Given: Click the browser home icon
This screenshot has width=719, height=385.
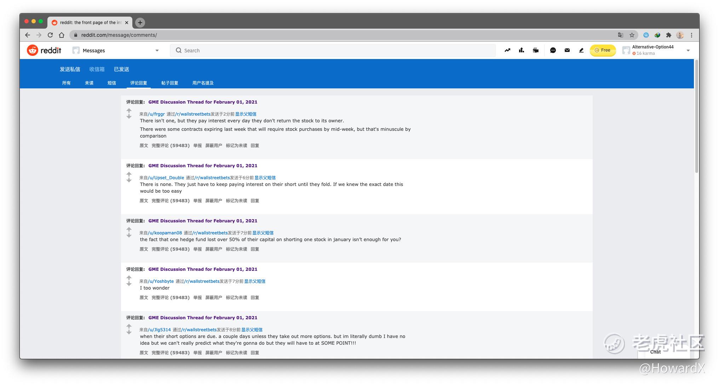Looking at the screenshot, I should click(x=62, y=35).
